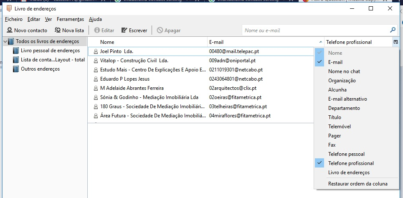Screen dimensions: 403x198
Task: Click the Novo contacto toolbar icon
Action: pyautogui.click(x=9, y=30)
